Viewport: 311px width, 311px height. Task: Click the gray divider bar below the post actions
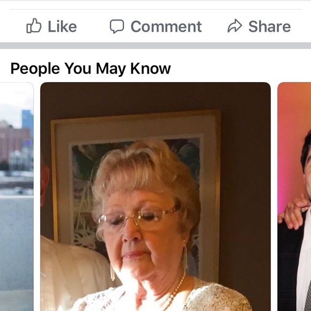155,46
